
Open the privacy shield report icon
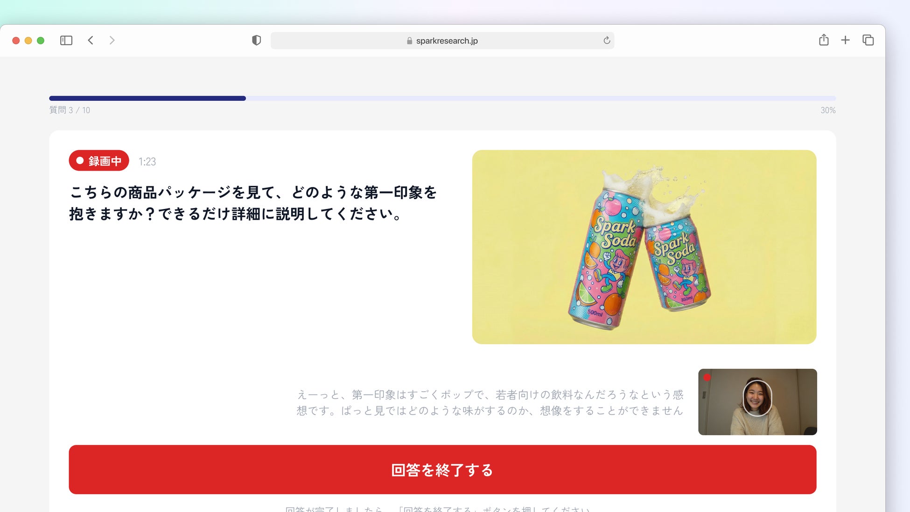256,41
